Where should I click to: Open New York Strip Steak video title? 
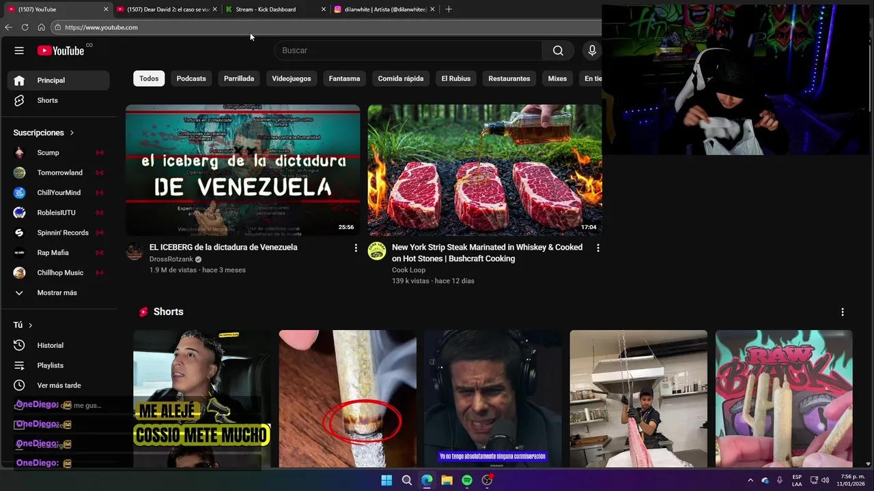tap(488, 253)
